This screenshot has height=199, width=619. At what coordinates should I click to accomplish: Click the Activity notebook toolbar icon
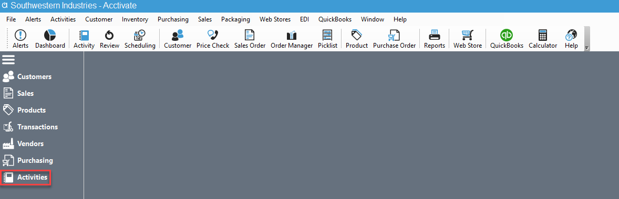pos(84,39)
